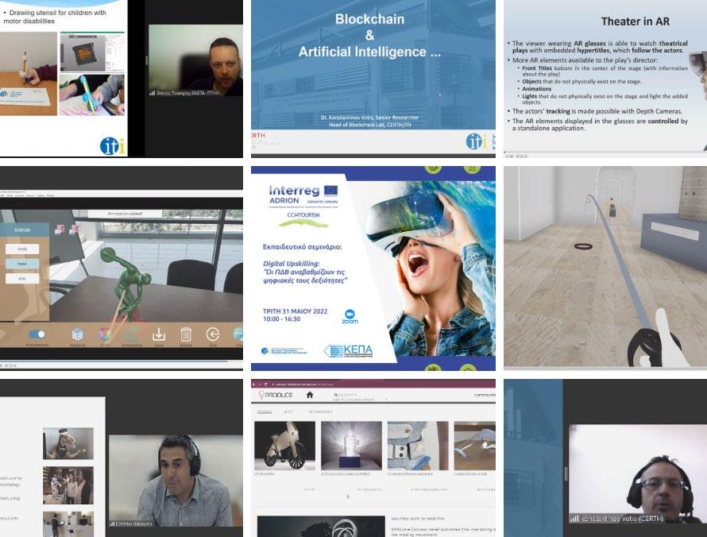
Task: Click the Theater in AR heading
Action: pos(636,21)
